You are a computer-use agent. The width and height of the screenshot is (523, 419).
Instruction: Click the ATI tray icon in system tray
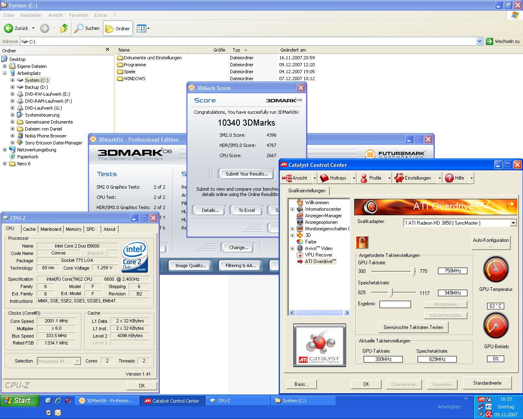click(x=481, y=399)
